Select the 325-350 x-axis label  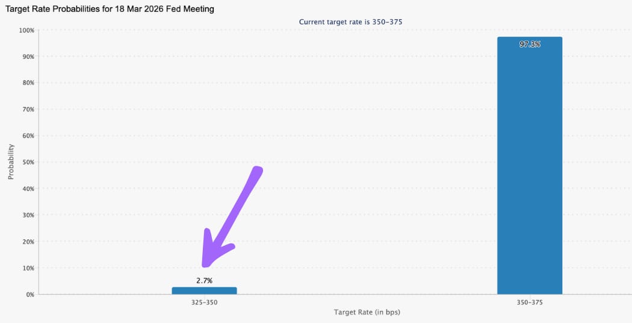tap(204, 303)
